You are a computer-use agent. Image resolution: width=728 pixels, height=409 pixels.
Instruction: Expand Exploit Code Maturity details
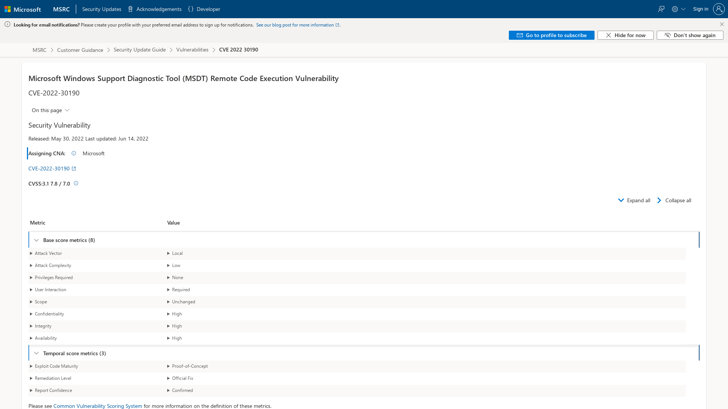coord(54,366)
